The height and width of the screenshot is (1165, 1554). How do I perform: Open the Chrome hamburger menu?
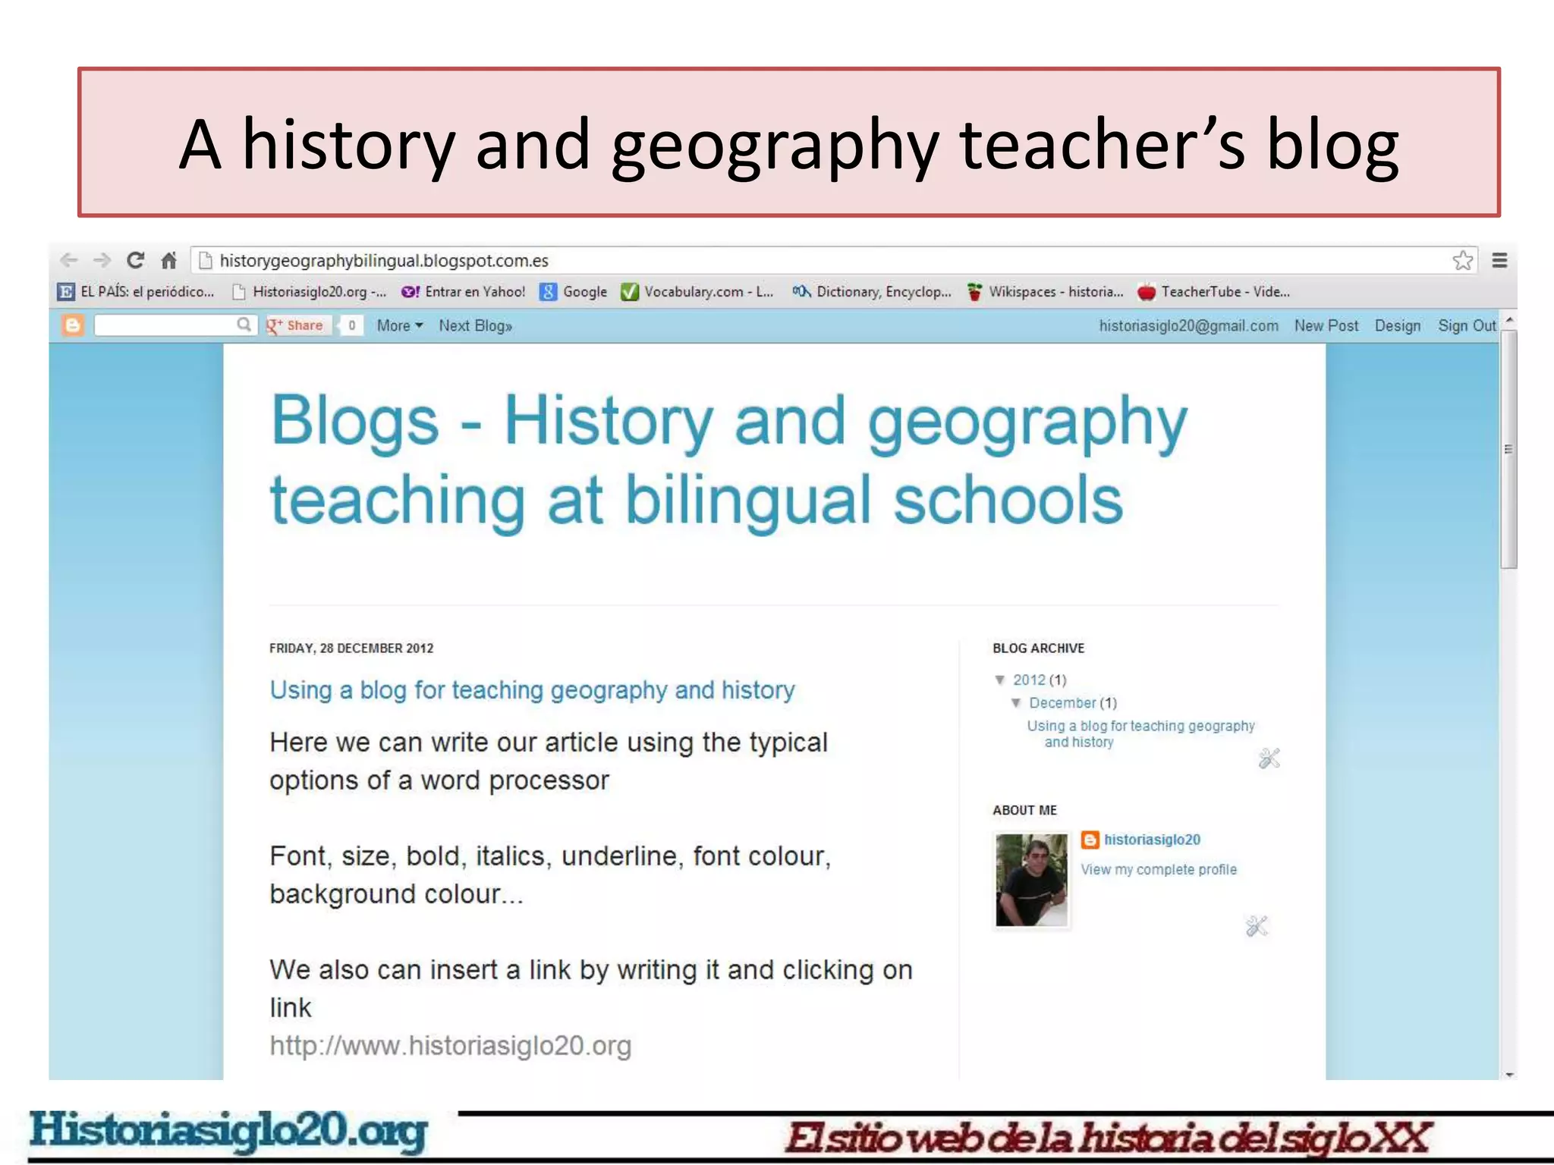pos(1499,260)
